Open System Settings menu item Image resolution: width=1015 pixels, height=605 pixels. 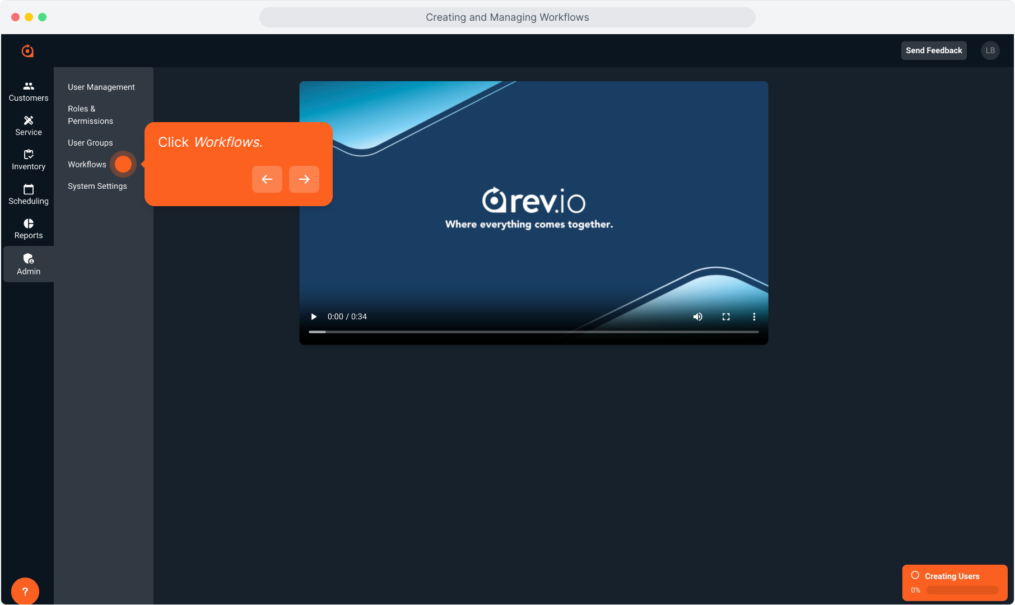click(x=97, y=186)
